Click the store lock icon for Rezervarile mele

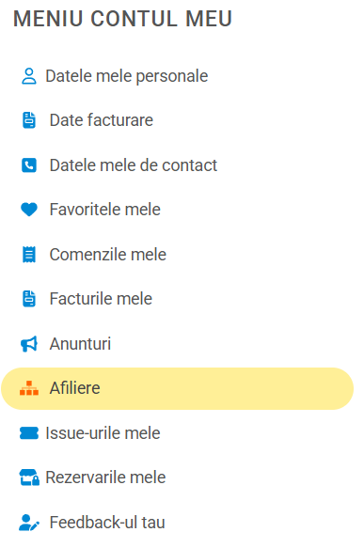pos(29,478)
